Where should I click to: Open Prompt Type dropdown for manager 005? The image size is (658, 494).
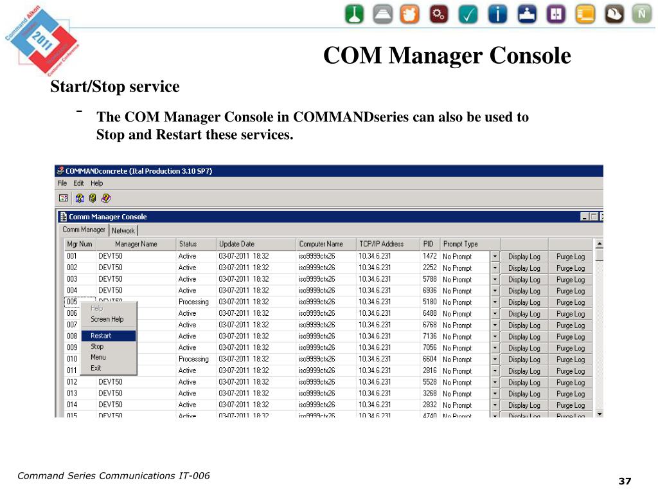click(x=495, y=302)
